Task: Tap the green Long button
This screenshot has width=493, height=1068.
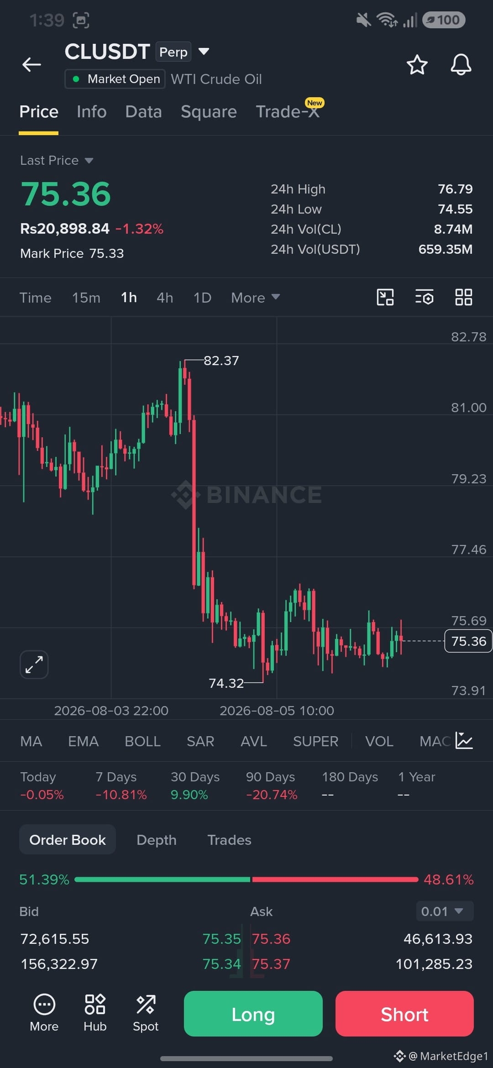Action: tap(253, 1014)
